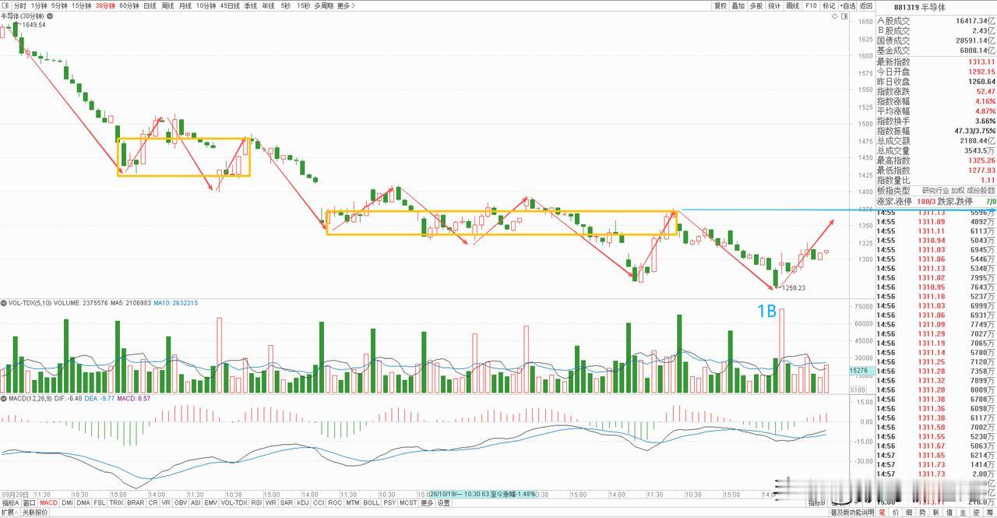Image resolution: width=997 pixels, height=518 pixels.
Task: Click the 窗口 button
Action: (x=29, y=503)
